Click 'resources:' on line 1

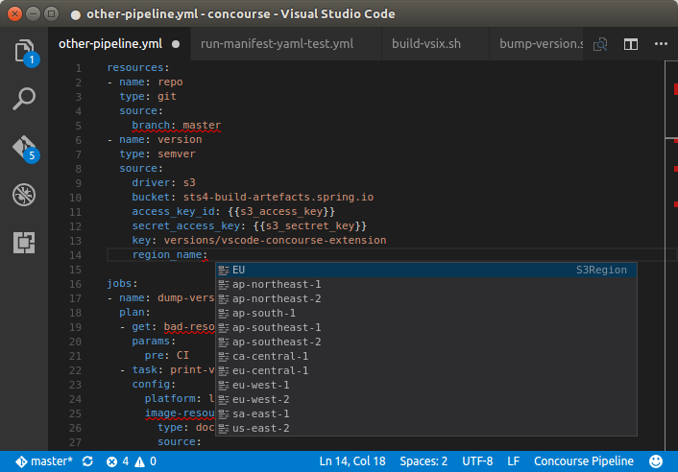point(138,68)
